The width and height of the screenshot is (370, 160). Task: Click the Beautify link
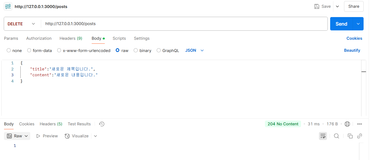coord(352,50)
